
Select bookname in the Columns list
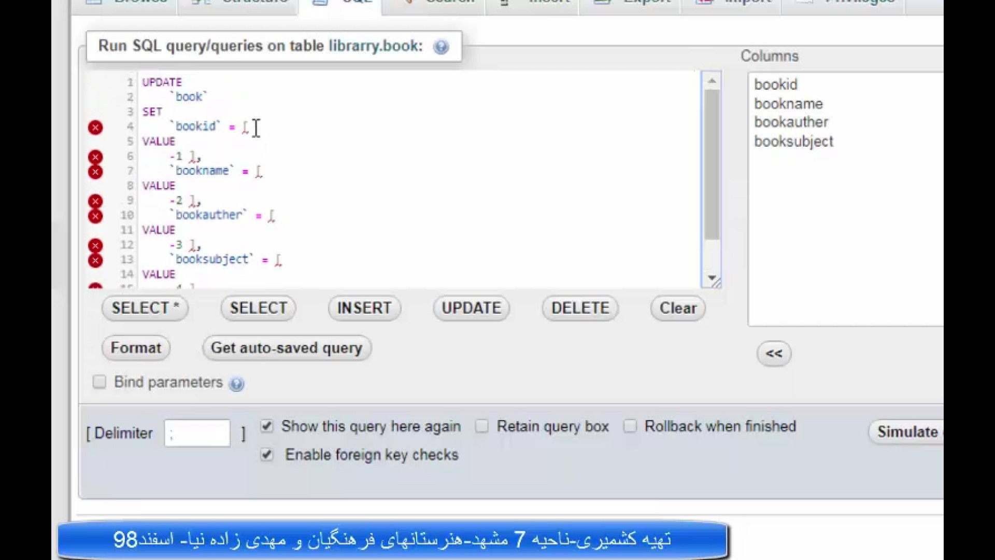788,104
